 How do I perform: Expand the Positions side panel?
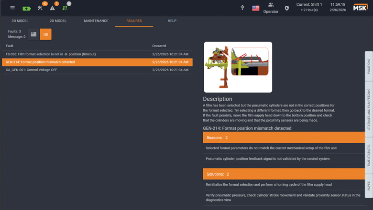click(x=369, y=66)
